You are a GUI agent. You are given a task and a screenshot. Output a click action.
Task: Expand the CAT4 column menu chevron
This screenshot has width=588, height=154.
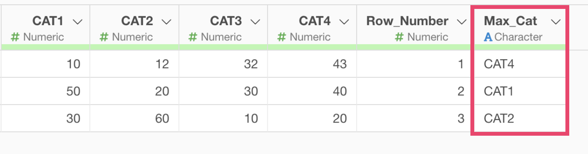click(x=344, y=22)
